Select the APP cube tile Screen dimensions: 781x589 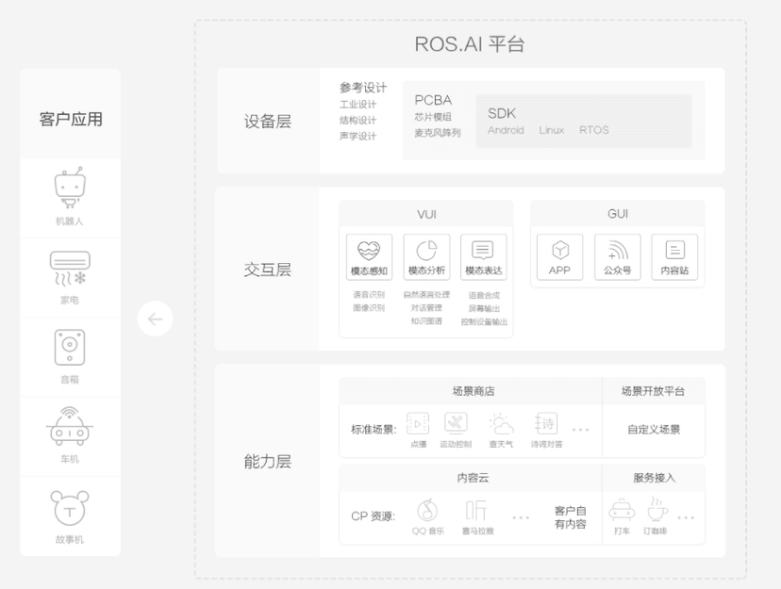click(x=560, y=257)
